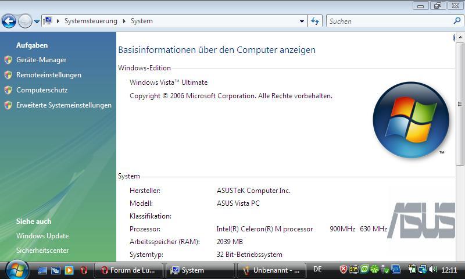
Task: Click the Windows Vista logo orb image
Action: 411,120
